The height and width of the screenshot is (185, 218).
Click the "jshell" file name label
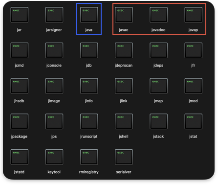(x=124, y=137)
